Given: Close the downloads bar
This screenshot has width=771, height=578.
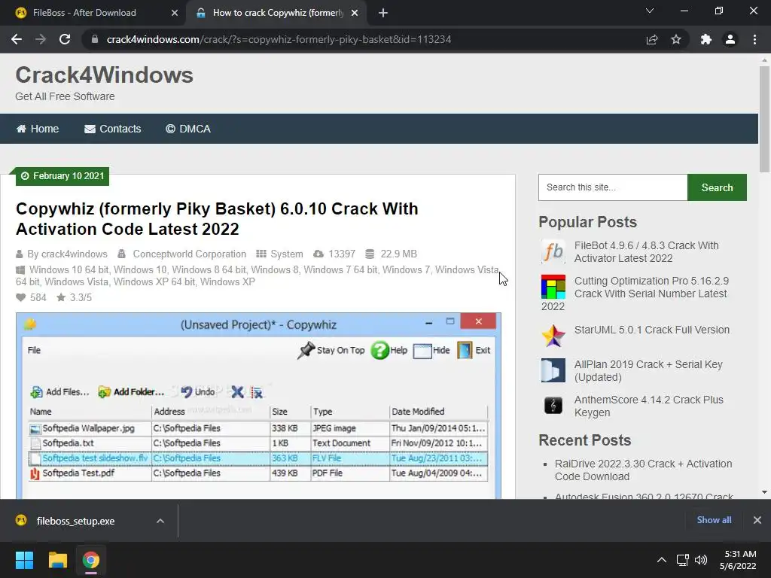Looking at the screenshot, I should pos(757,520).
